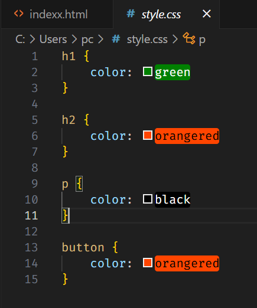Open the C: breadcrumb segment
257x308 pixels.
[20, 40]
